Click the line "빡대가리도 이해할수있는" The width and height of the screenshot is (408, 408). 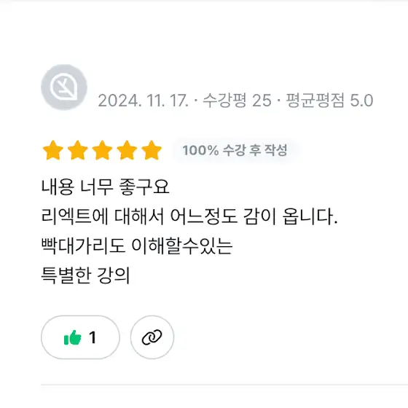137,246
